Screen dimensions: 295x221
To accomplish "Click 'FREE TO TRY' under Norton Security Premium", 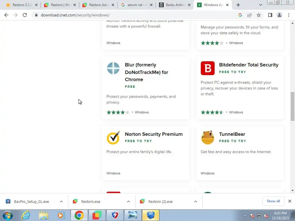I will [138, 141].
